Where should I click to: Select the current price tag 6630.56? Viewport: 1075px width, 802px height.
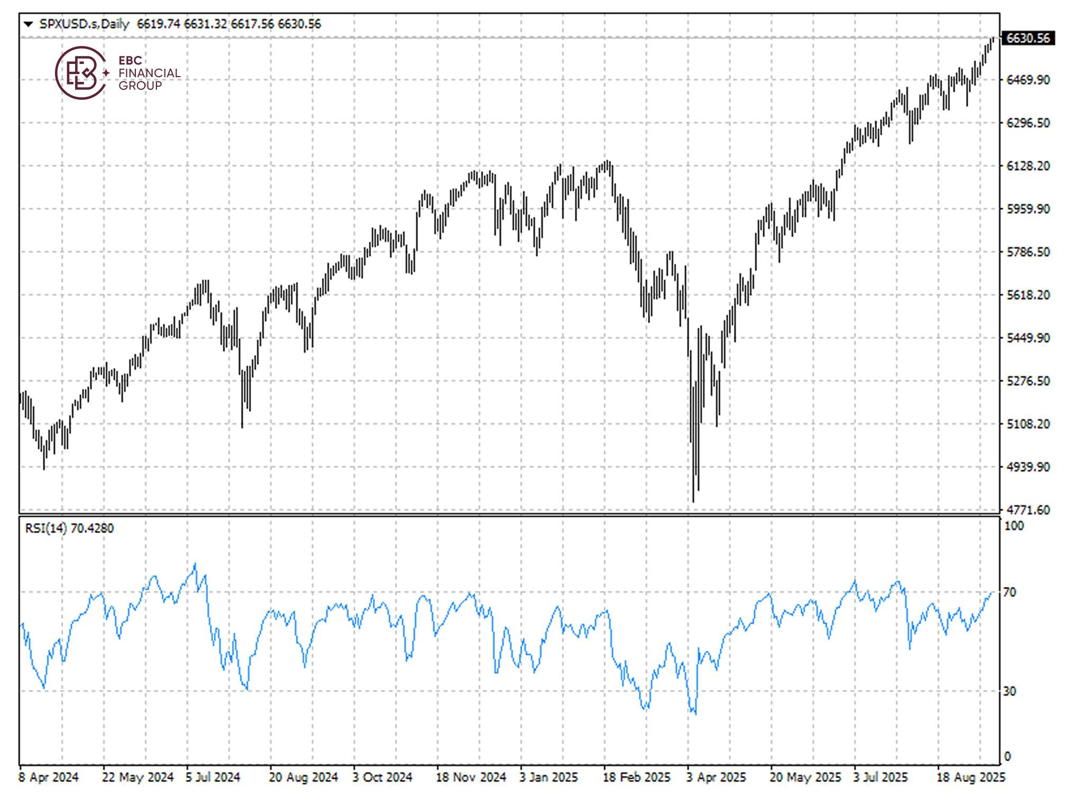click(x=1028, y=38)
